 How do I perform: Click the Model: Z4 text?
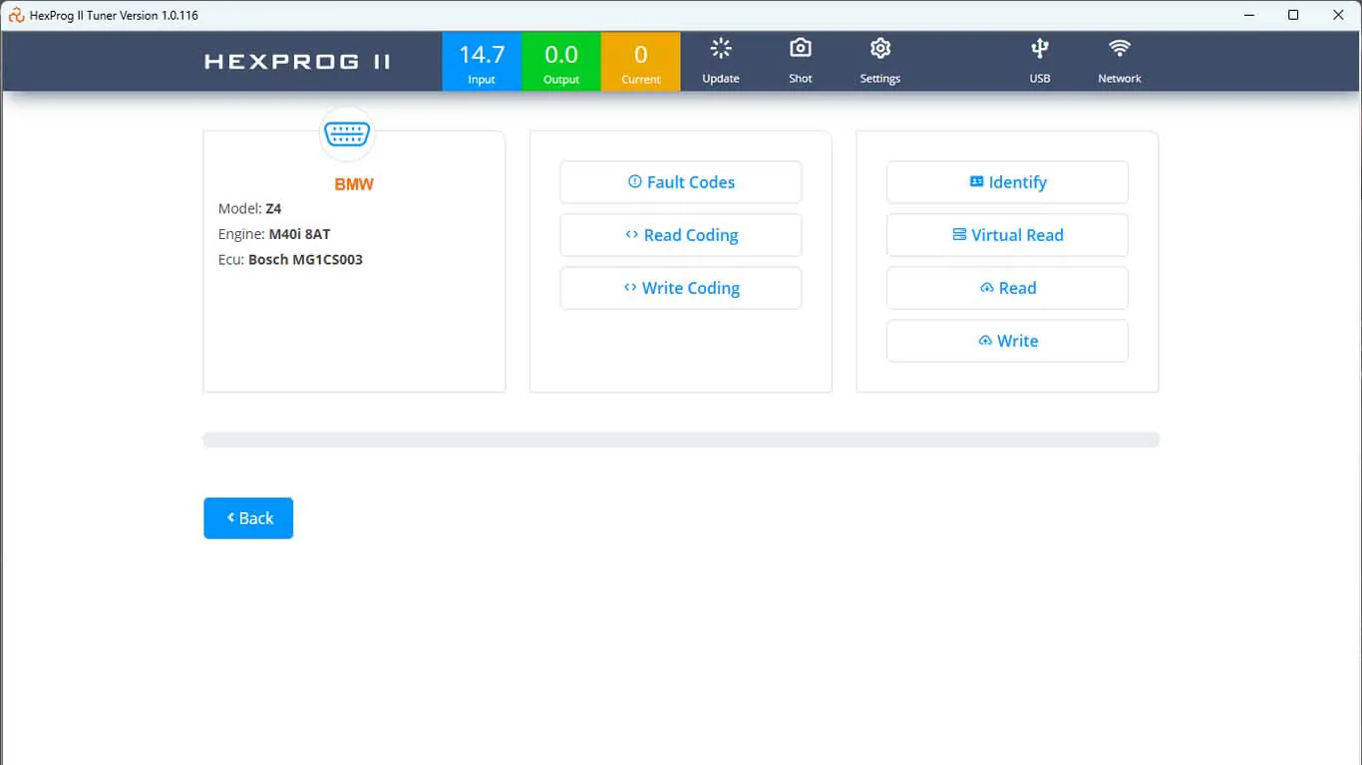click(250, 209)
